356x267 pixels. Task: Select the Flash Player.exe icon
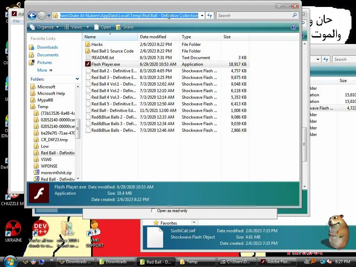click(x=88, y=64)
